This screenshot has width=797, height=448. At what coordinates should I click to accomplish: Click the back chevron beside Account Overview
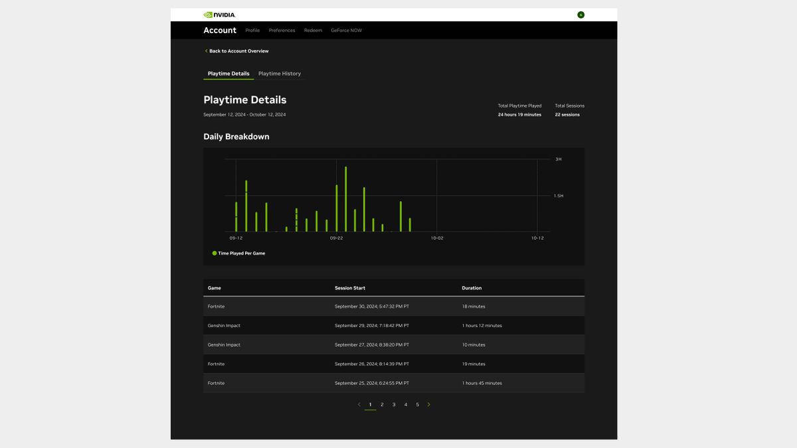(206, 50)
